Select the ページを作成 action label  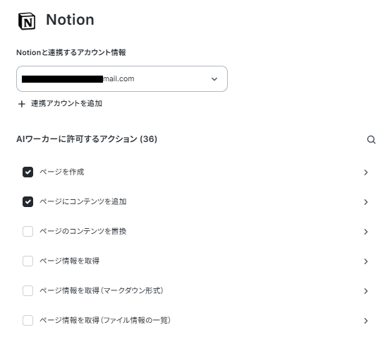pos(62,172)
